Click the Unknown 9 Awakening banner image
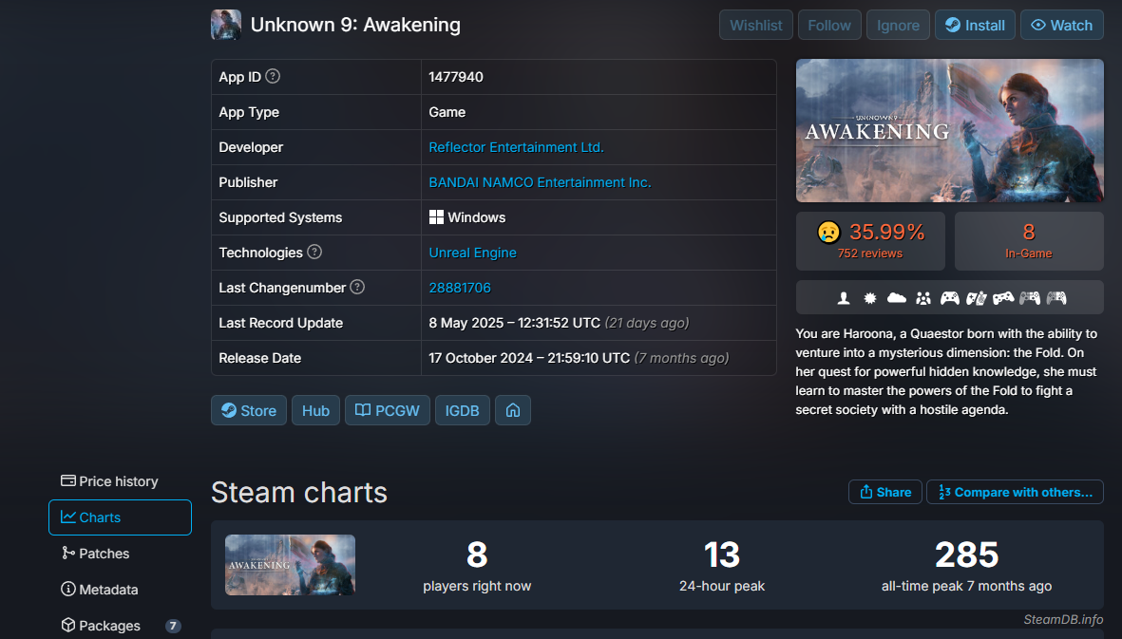The image size is (1122, 639). click(949, 130)
